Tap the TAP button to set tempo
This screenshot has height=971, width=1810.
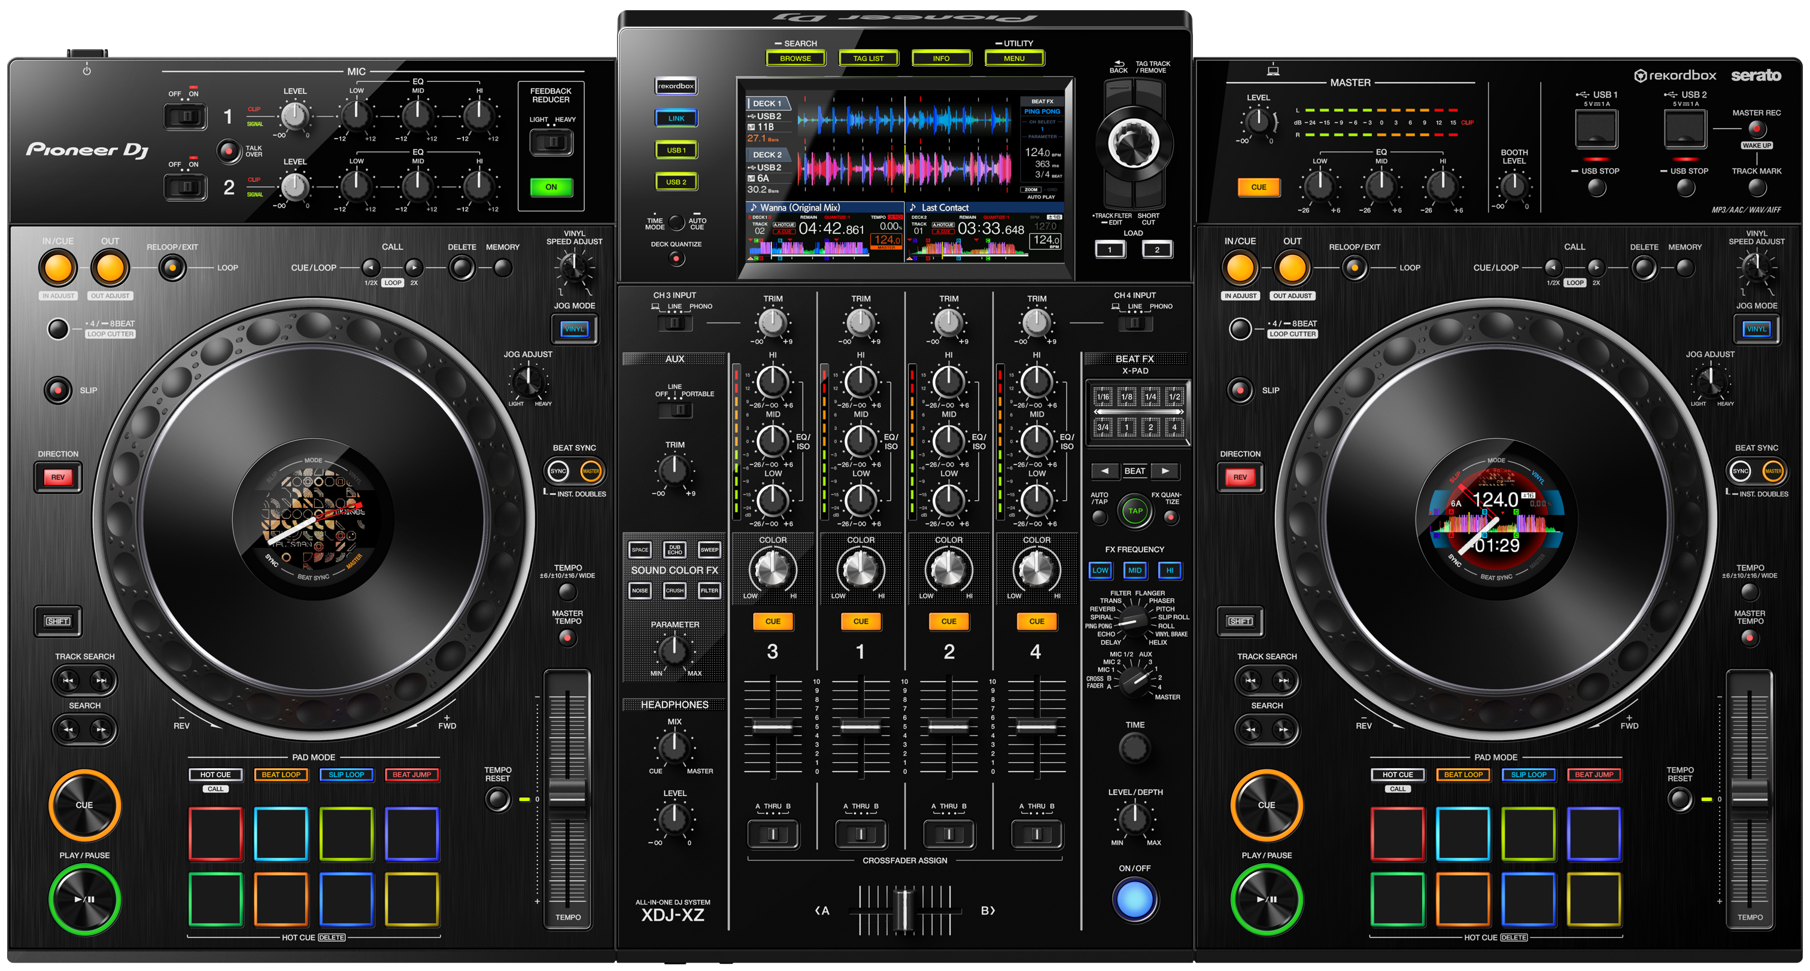pos(1134,510)
